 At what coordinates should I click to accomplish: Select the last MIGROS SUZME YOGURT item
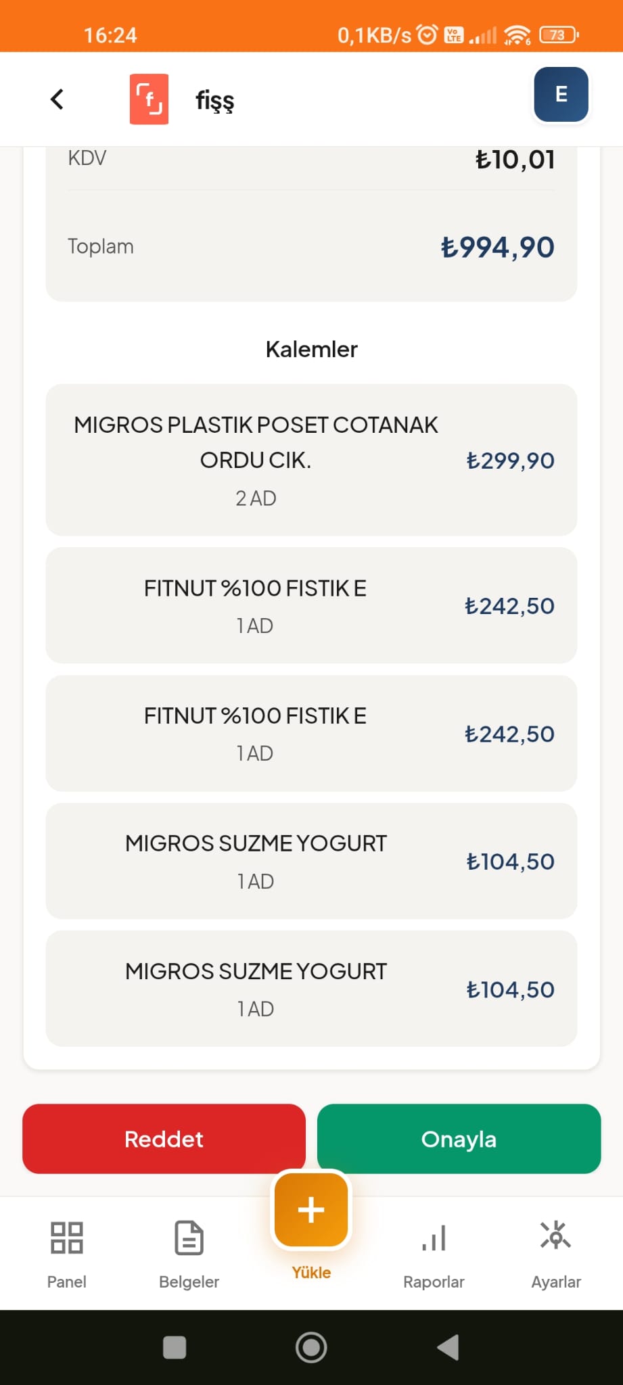(x=311, y=989)
